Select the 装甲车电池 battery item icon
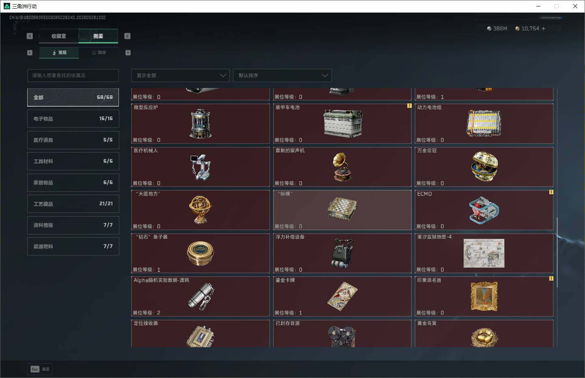Image resolution: width=585 pixels, height=378 pixels. (342, 124)
